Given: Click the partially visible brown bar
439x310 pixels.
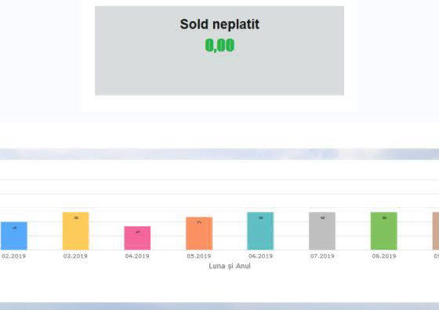Looking at the screenshot, I should click(436, 231).
